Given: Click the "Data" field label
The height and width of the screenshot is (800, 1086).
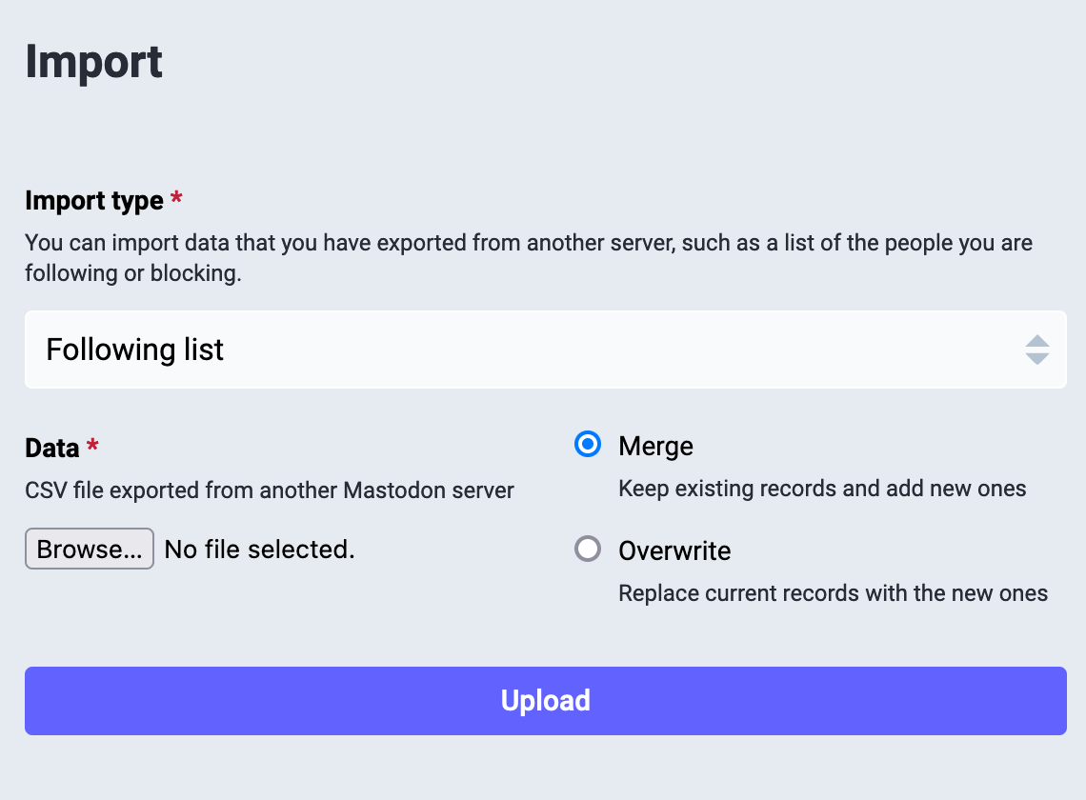Looking at the screenshot, I should 52,449.
